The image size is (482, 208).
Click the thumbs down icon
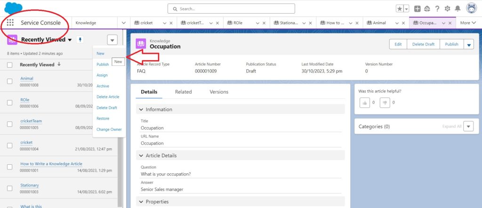tap(385, 103)
